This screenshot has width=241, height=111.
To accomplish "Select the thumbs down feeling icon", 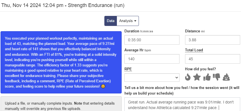I will (x=217, y=77).
